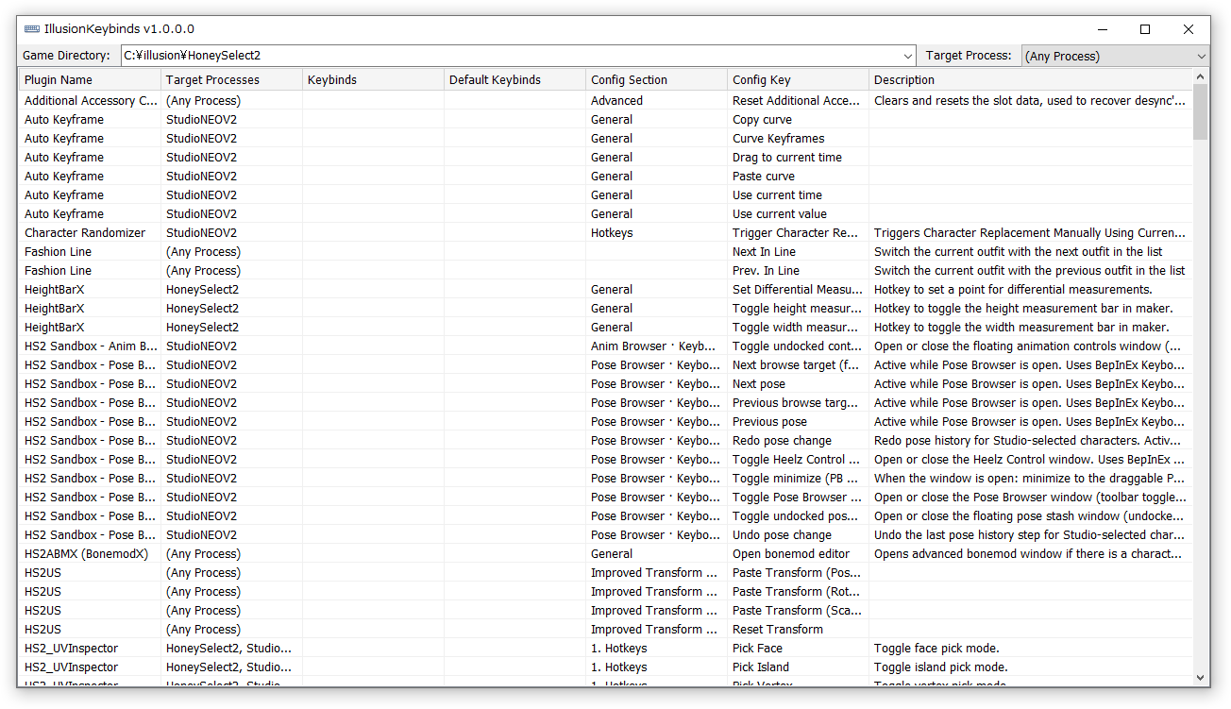Open the Target Process dropdown
Screen dimensions: 1231x709
tap(1116, 56)
